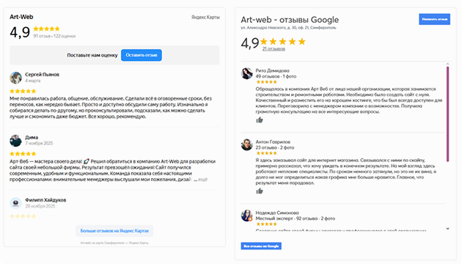This screenshot has width=462, height=264.
Task: Click 'Все отзывы на Google' button
Action: click(261, 246)
